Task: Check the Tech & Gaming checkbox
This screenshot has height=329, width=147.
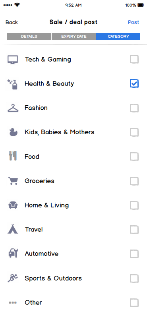Action: click(x=134, y=59)
